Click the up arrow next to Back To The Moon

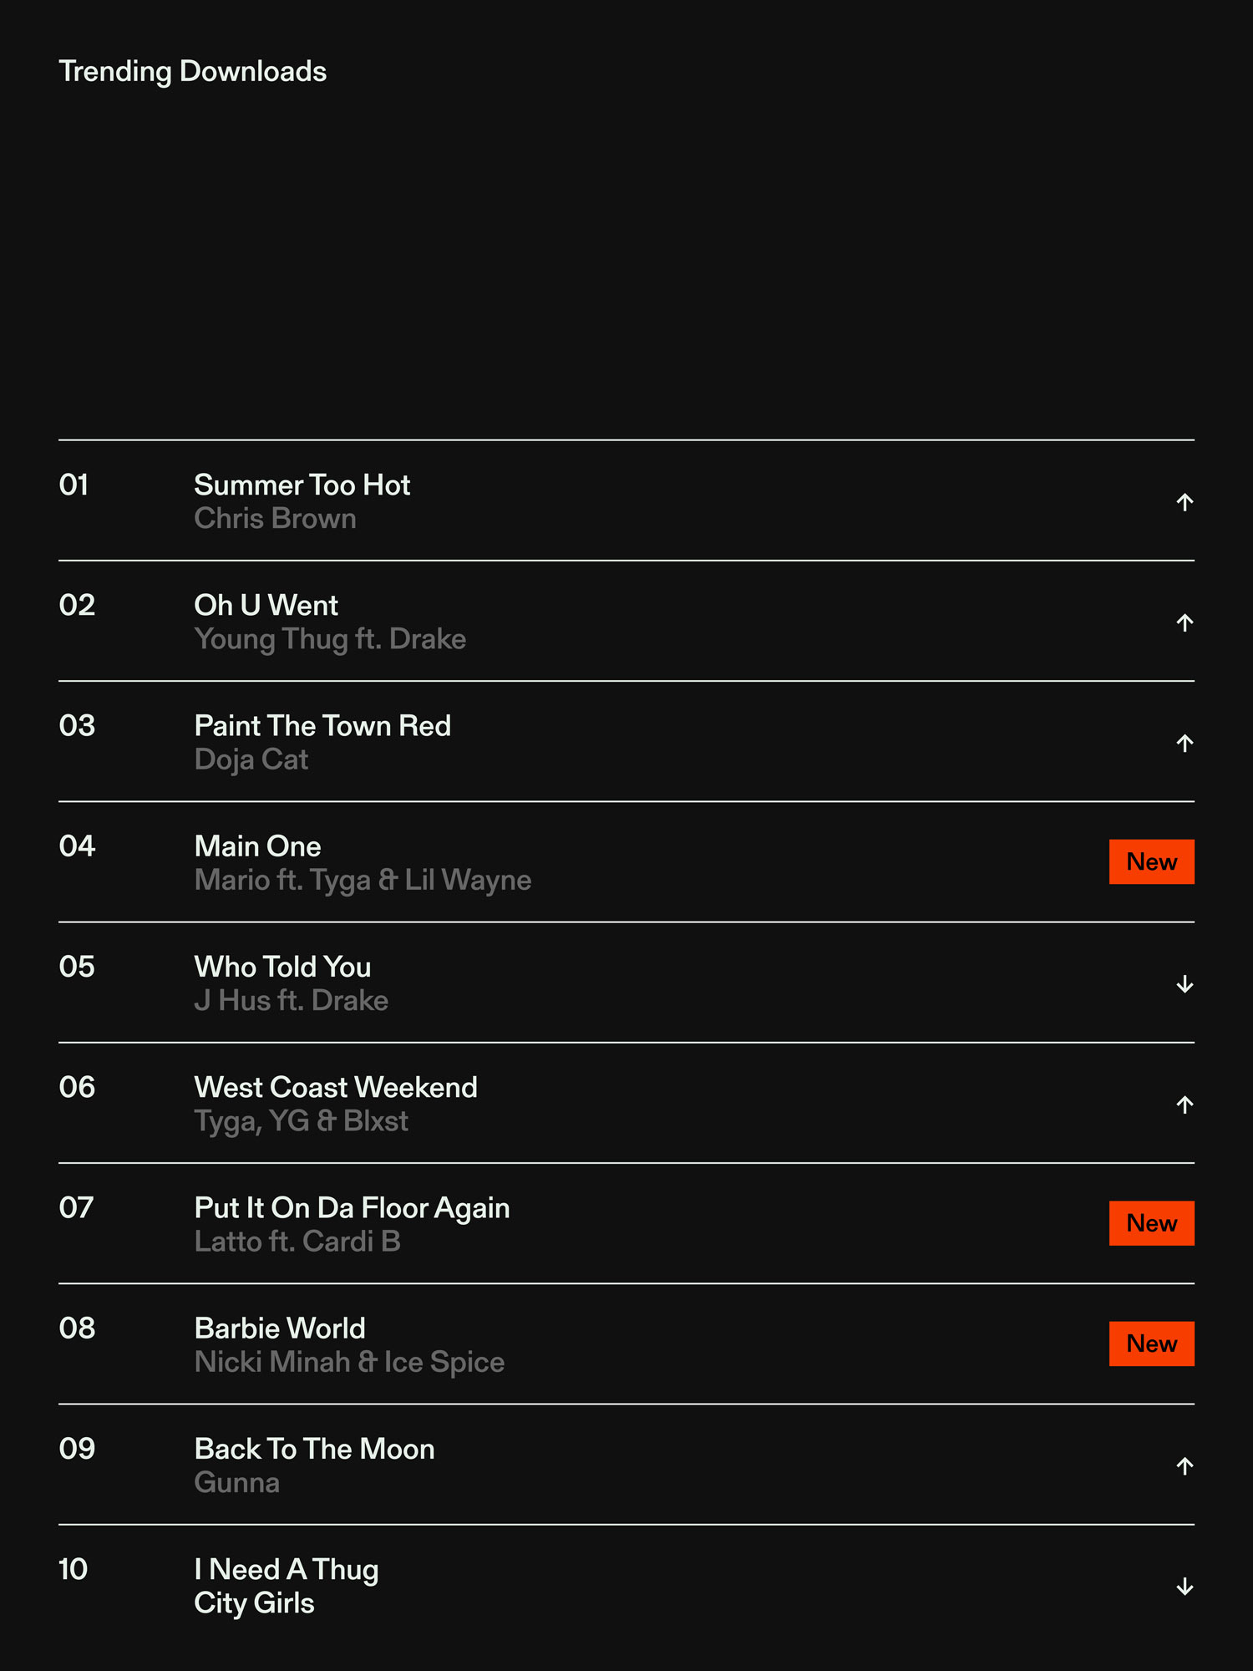click(1184, 1465)
